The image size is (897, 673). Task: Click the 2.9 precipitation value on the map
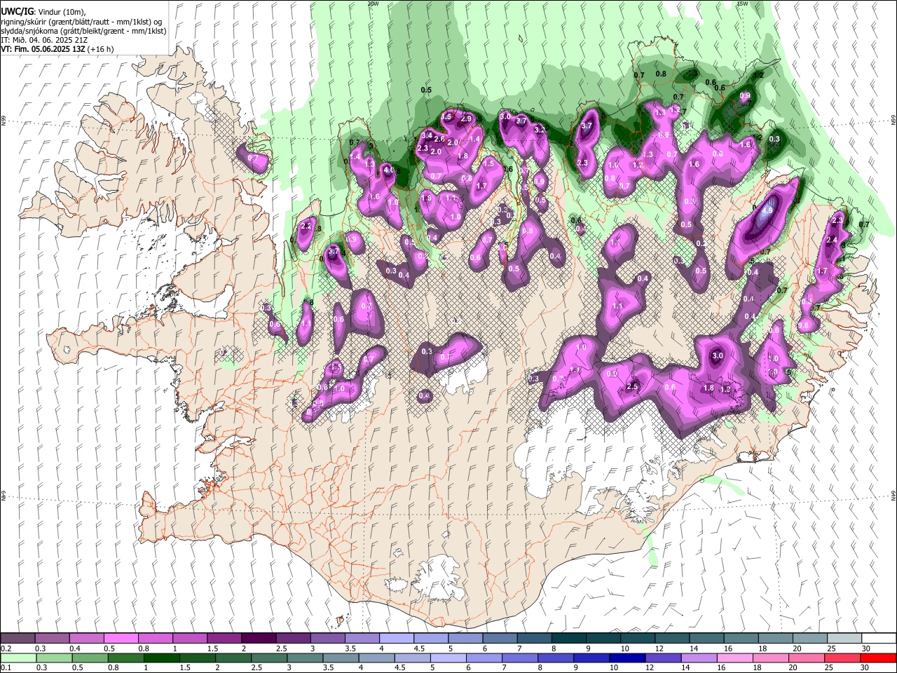pos(466,119)
